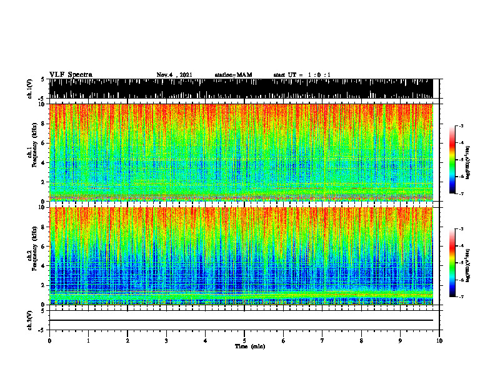The width and height of the screenshot is (495, 382).
Task: Click the "Time (min)" x-axis label
Action: 250,346
